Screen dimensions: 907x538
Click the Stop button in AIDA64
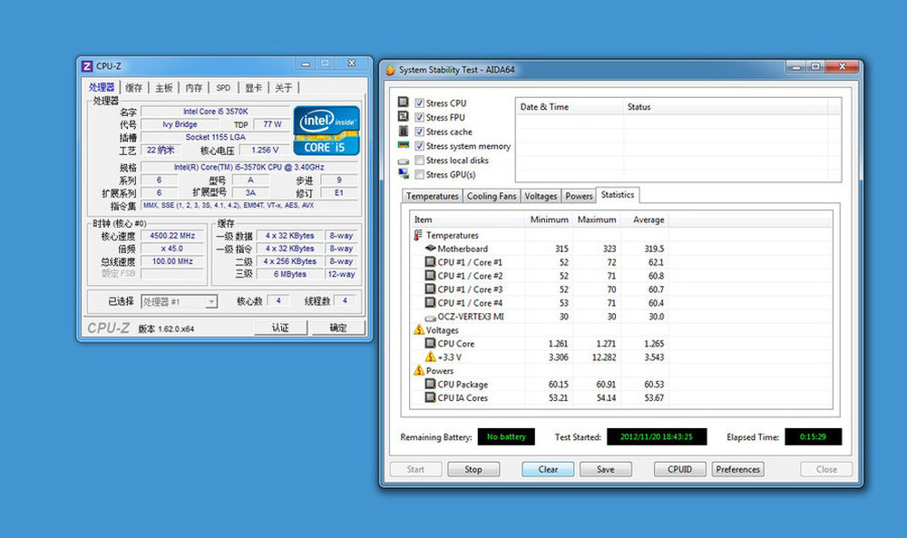pyautogui.click(x=473, y=469)
